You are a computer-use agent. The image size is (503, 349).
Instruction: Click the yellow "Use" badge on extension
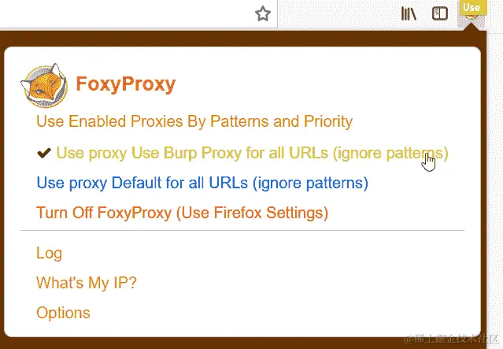[x=473, y=7]
